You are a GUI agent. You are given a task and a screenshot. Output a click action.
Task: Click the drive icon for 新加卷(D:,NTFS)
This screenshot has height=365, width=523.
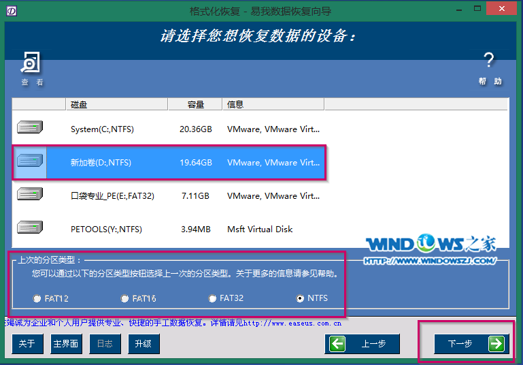[30, 161]
